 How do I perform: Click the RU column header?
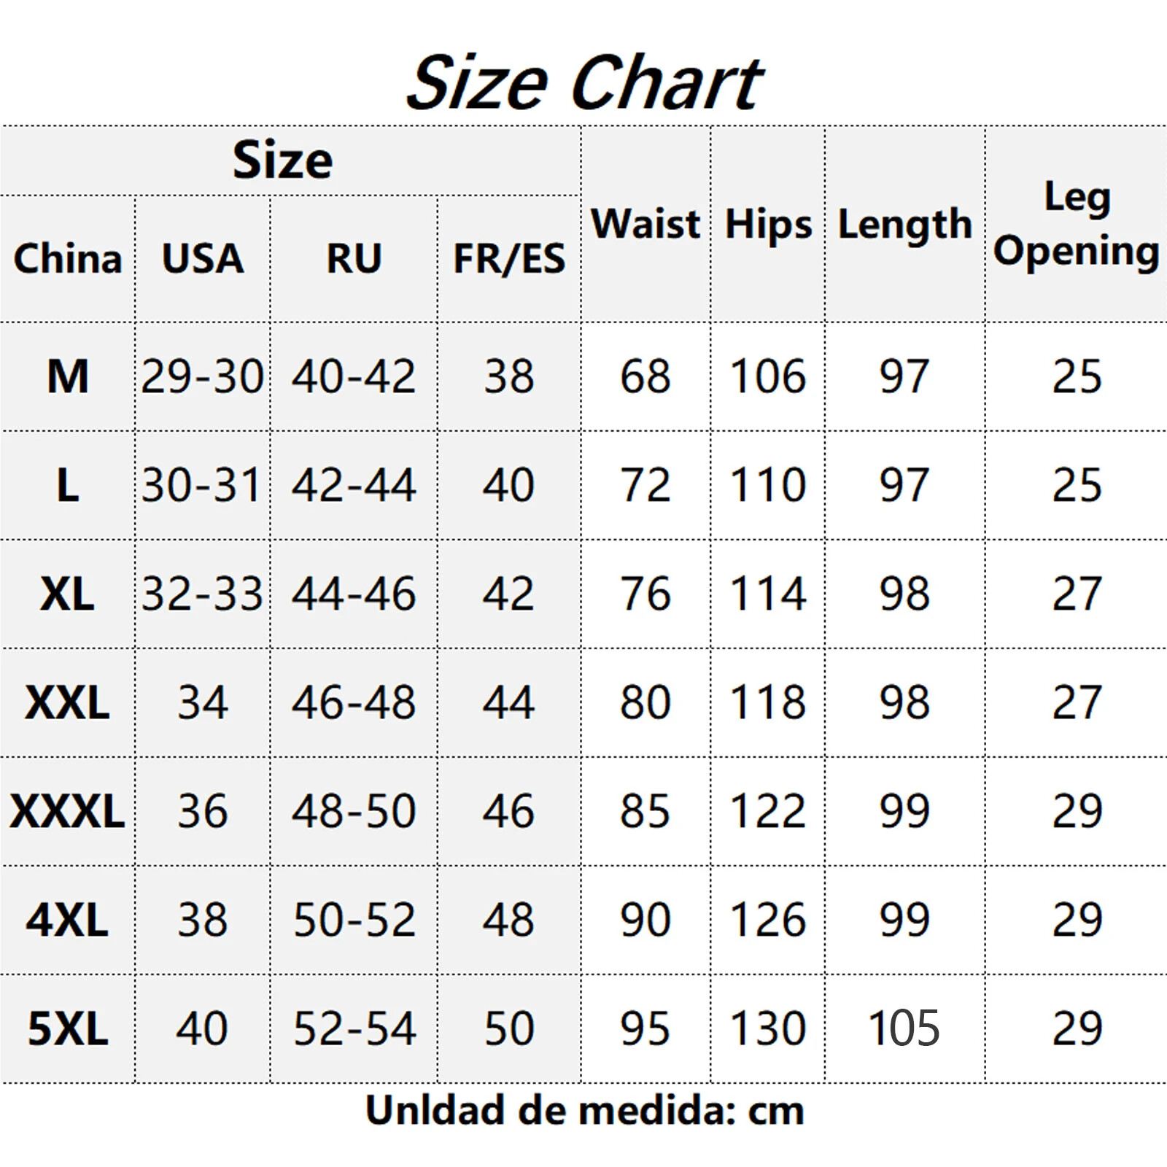click(354, 258)
